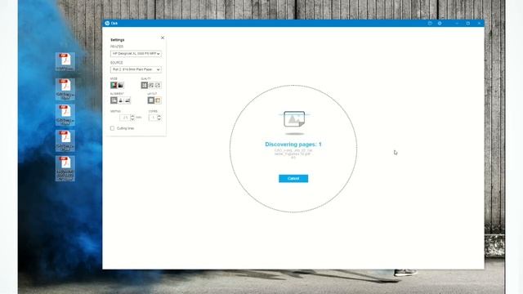Open the Printer dropdown list
This screenshot has height=294, width=523.
coord(136,54)
